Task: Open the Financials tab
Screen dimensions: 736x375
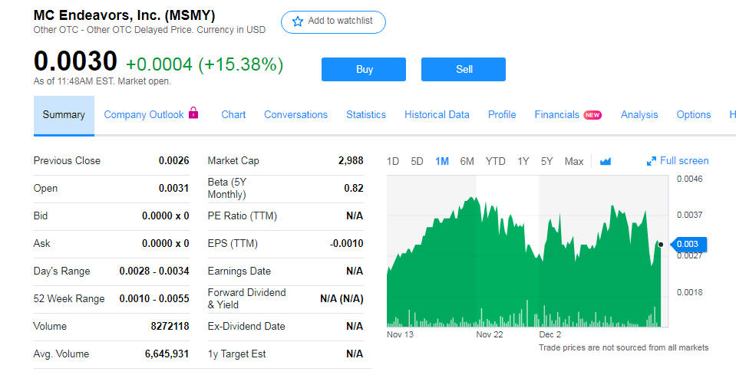Action: click(557, 115)
